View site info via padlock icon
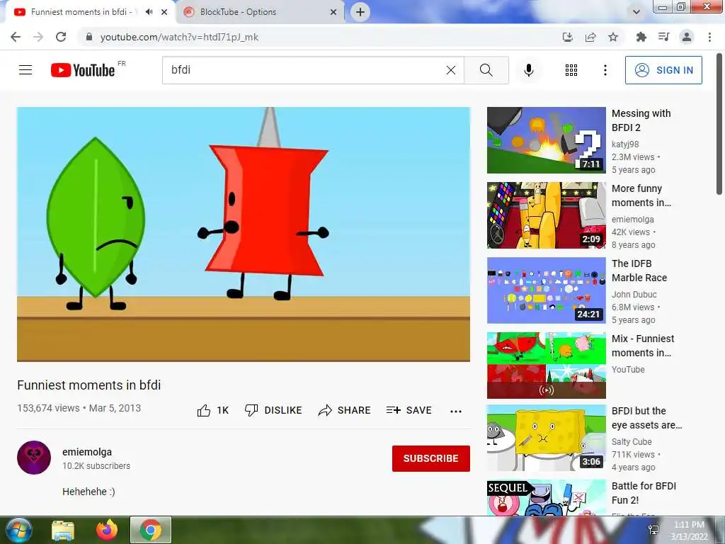 [x=89, y=37]
